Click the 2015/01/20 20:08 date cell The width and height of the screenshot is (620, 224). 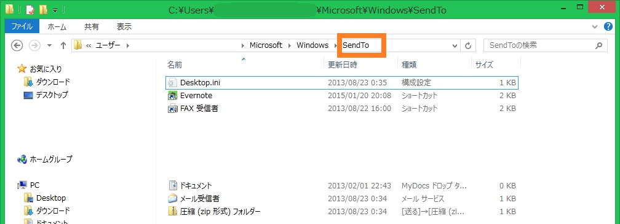click(359, 96)
